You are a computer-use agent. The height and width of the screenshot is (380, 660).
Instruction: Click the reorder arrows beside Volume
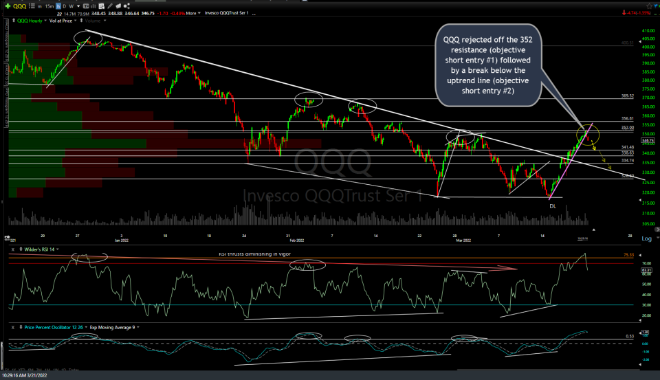coord(82,21)
